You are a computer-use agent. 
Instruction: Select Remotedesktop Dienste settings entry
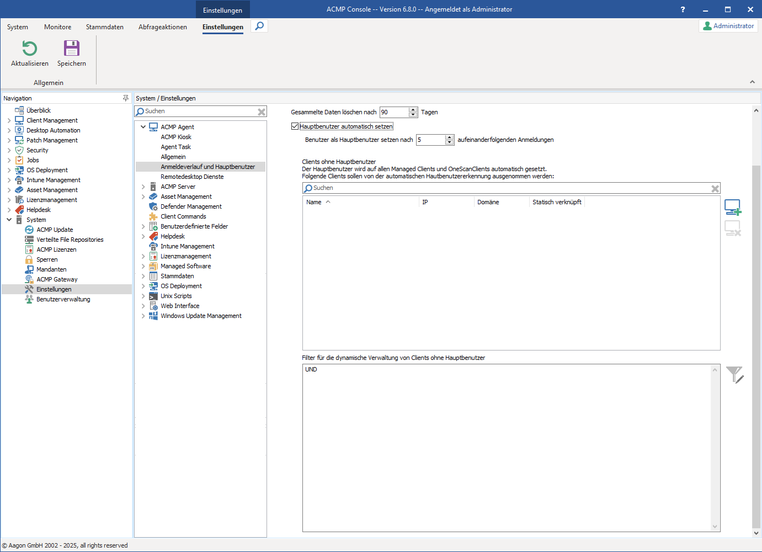192,177
